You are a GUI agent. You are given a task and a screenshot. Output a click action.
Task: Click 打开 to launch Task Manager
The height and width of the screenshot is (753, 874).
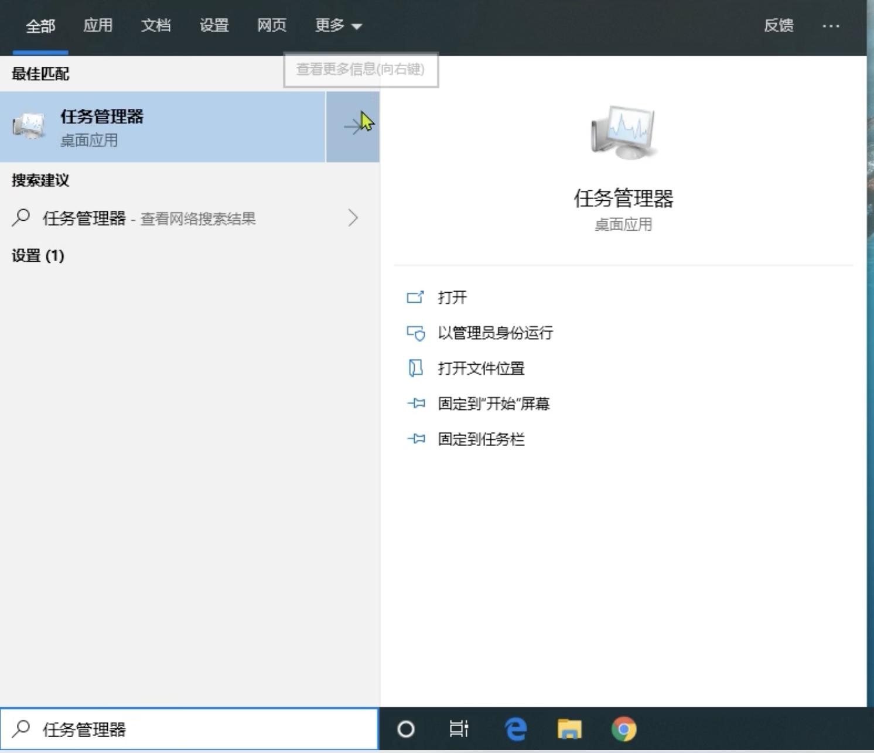pyautogui.click(x=451, y=297)
